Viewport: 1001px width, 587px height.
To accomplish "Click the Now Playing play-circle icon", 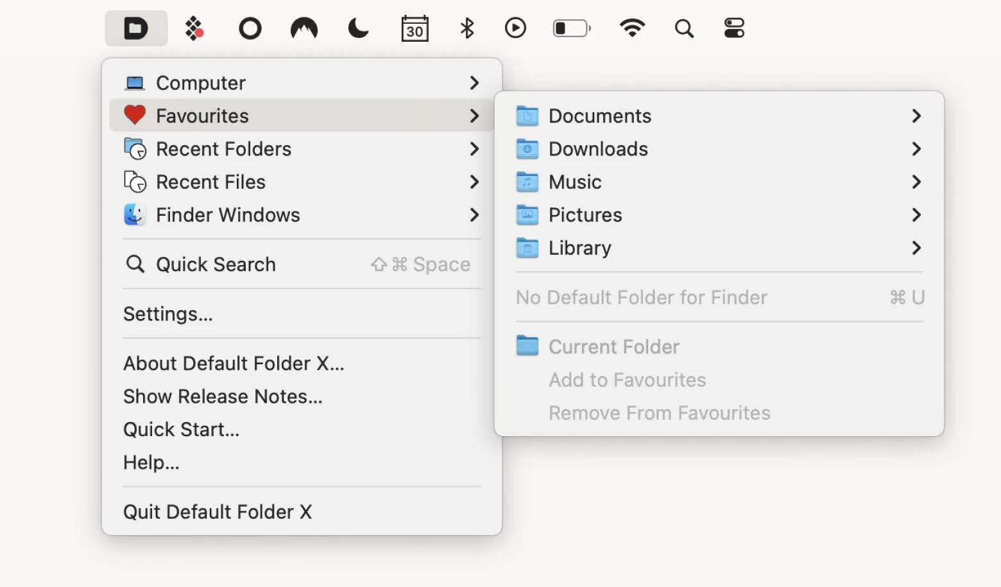I will [x=515, y=28].
